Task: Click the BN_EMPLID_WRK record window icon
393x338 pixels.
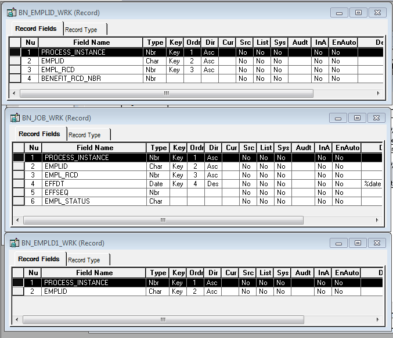Action: [x=12, y=13]
